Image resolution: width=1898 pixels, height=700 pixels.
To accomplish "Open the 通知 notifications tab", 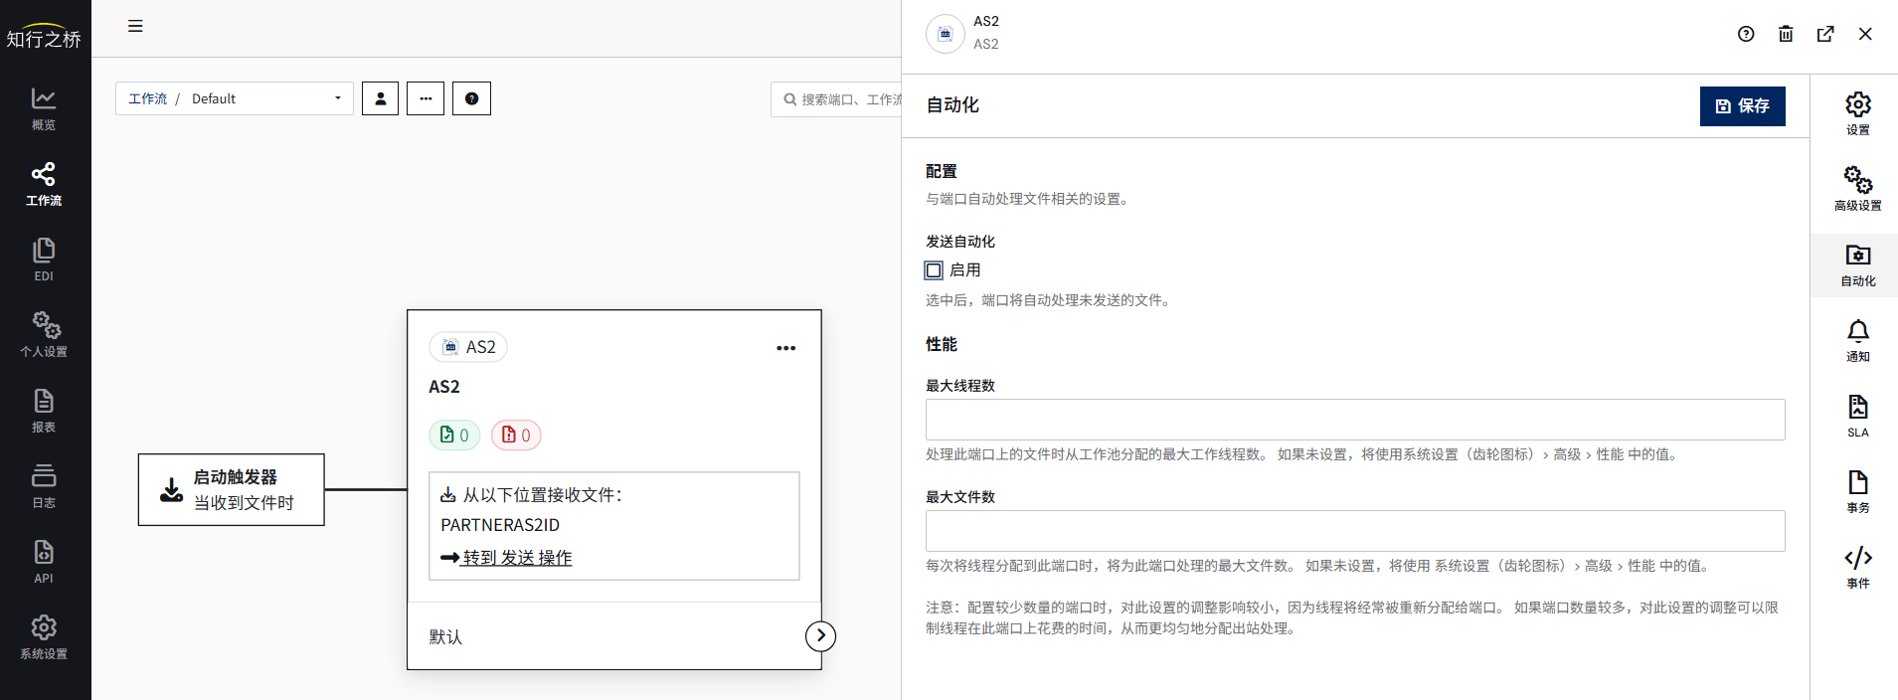I will click(x=1858, y=340).
